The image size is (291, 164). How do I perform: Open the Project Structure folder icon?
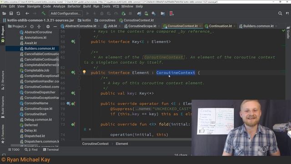click(163, 13)
